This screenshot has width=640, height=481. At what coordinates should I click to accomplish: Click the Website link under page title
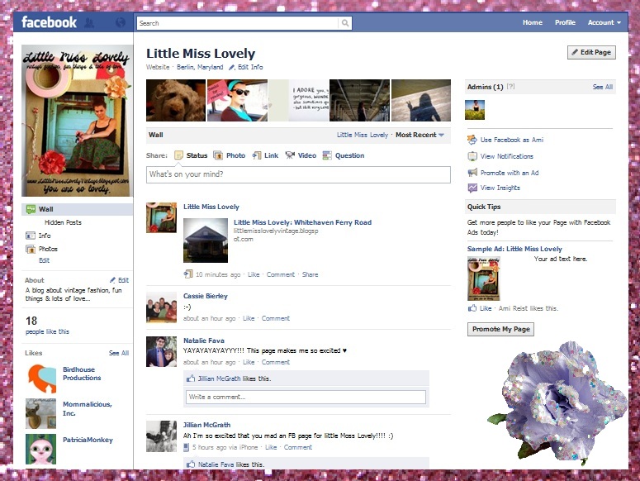click(158, 67)
